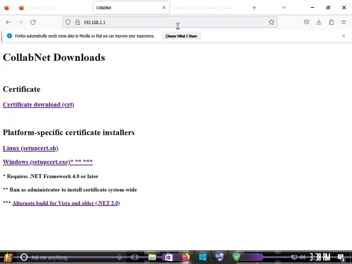Click the Choose What I Share button
352x264 pixels.
tap(181, 36)
